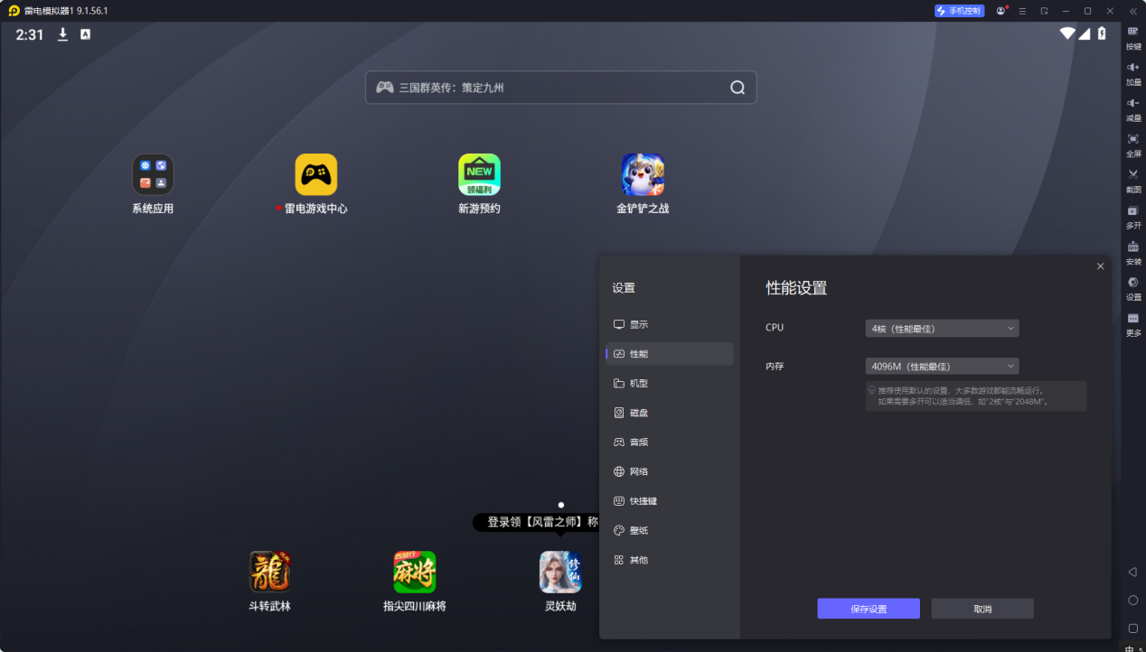Click the 安装 APK install icon
Image resolution: width=1146 pixels, height=652 pixels.
point(1133,253)
